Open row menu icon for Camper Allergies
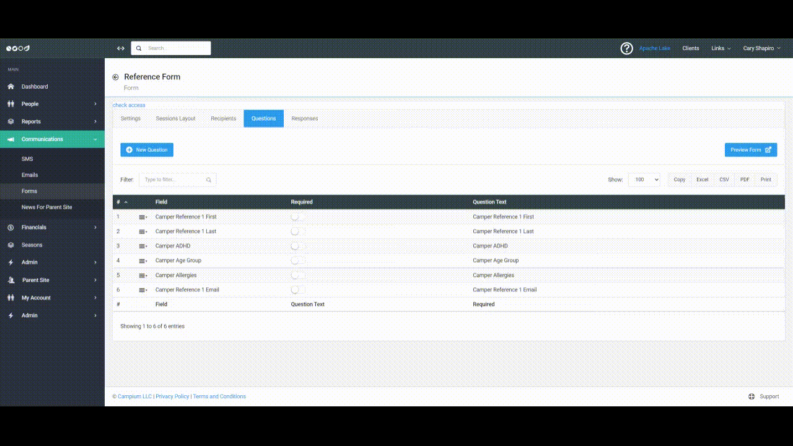Screen dimensions: 793x446 (142, 276)
